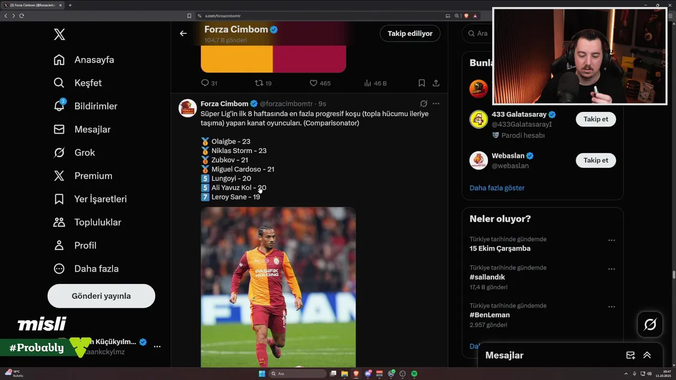Open Mesajlar from the sidebar
The height and width of the screenshot is (380, 676).
(x=82, y=129)
